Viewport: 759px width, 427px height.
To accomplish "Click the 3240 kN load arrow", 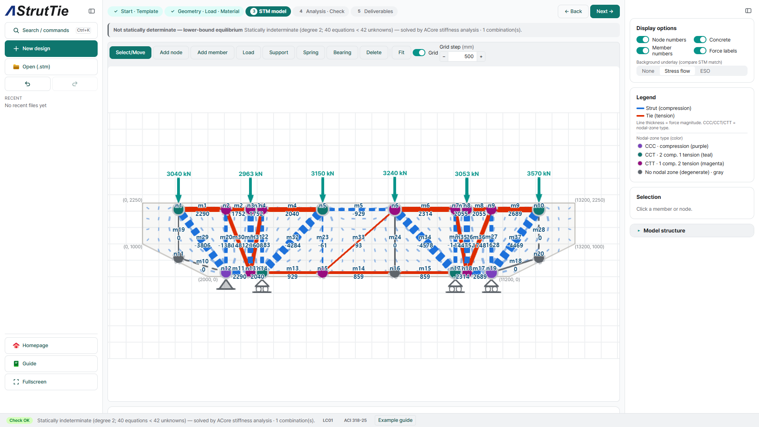I will [x=395, y=190].
